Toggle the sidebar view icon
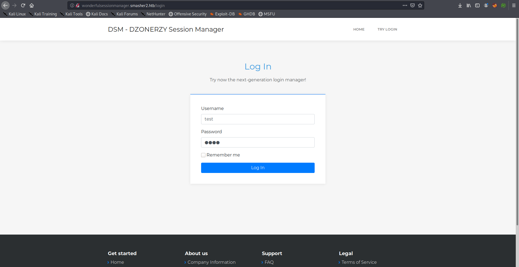This screenshot has width=519, height=267. 477,5
